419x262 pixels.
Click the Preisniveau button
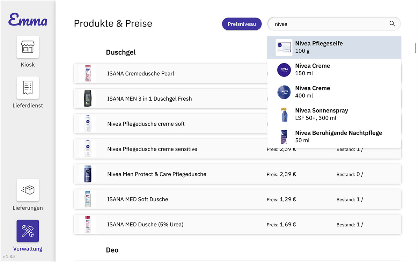242,24
